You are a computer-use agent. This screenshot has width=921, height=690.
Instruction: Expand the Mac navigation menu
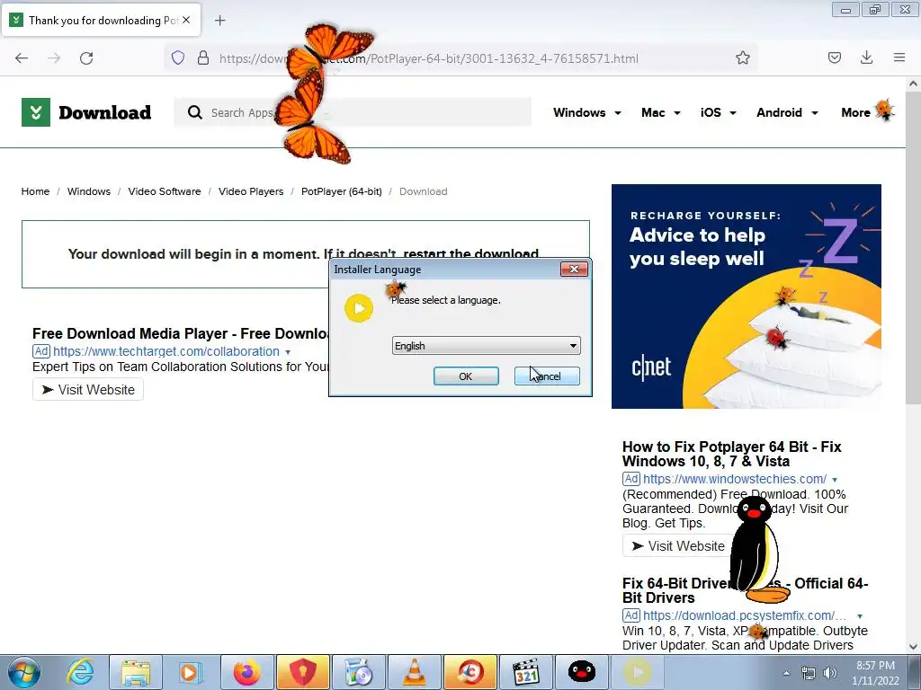pos(661,112)
